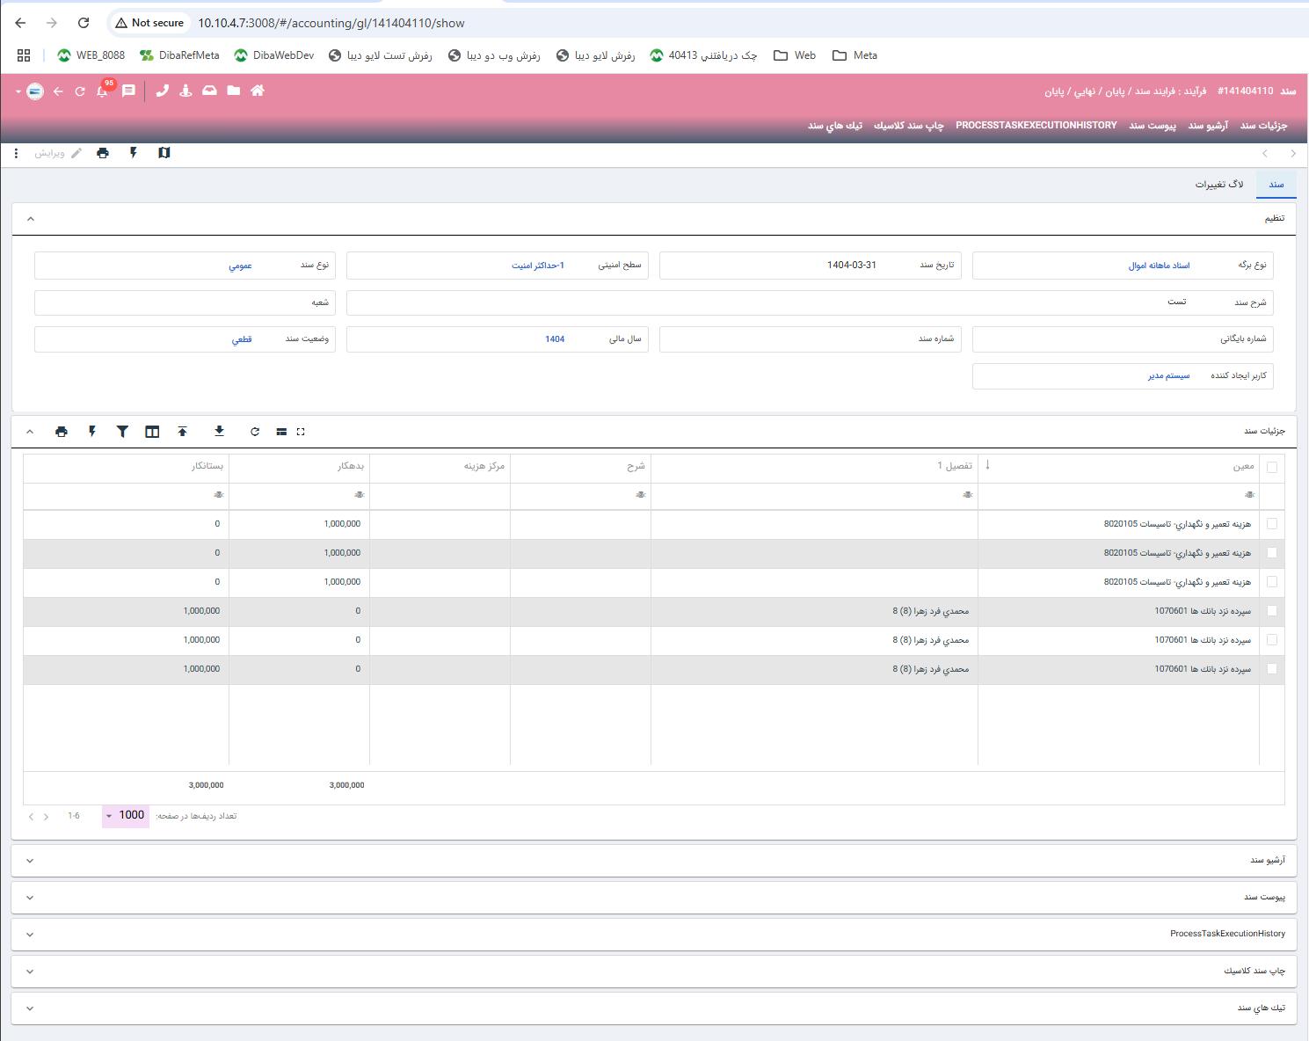Open the chat messages icon in header
The height and width of the screenshot is (1041, 1309).
tap(128, 91)
